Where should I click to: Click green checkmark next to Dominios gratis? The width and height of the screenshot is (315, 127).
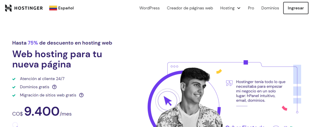[x=14, y=87]
